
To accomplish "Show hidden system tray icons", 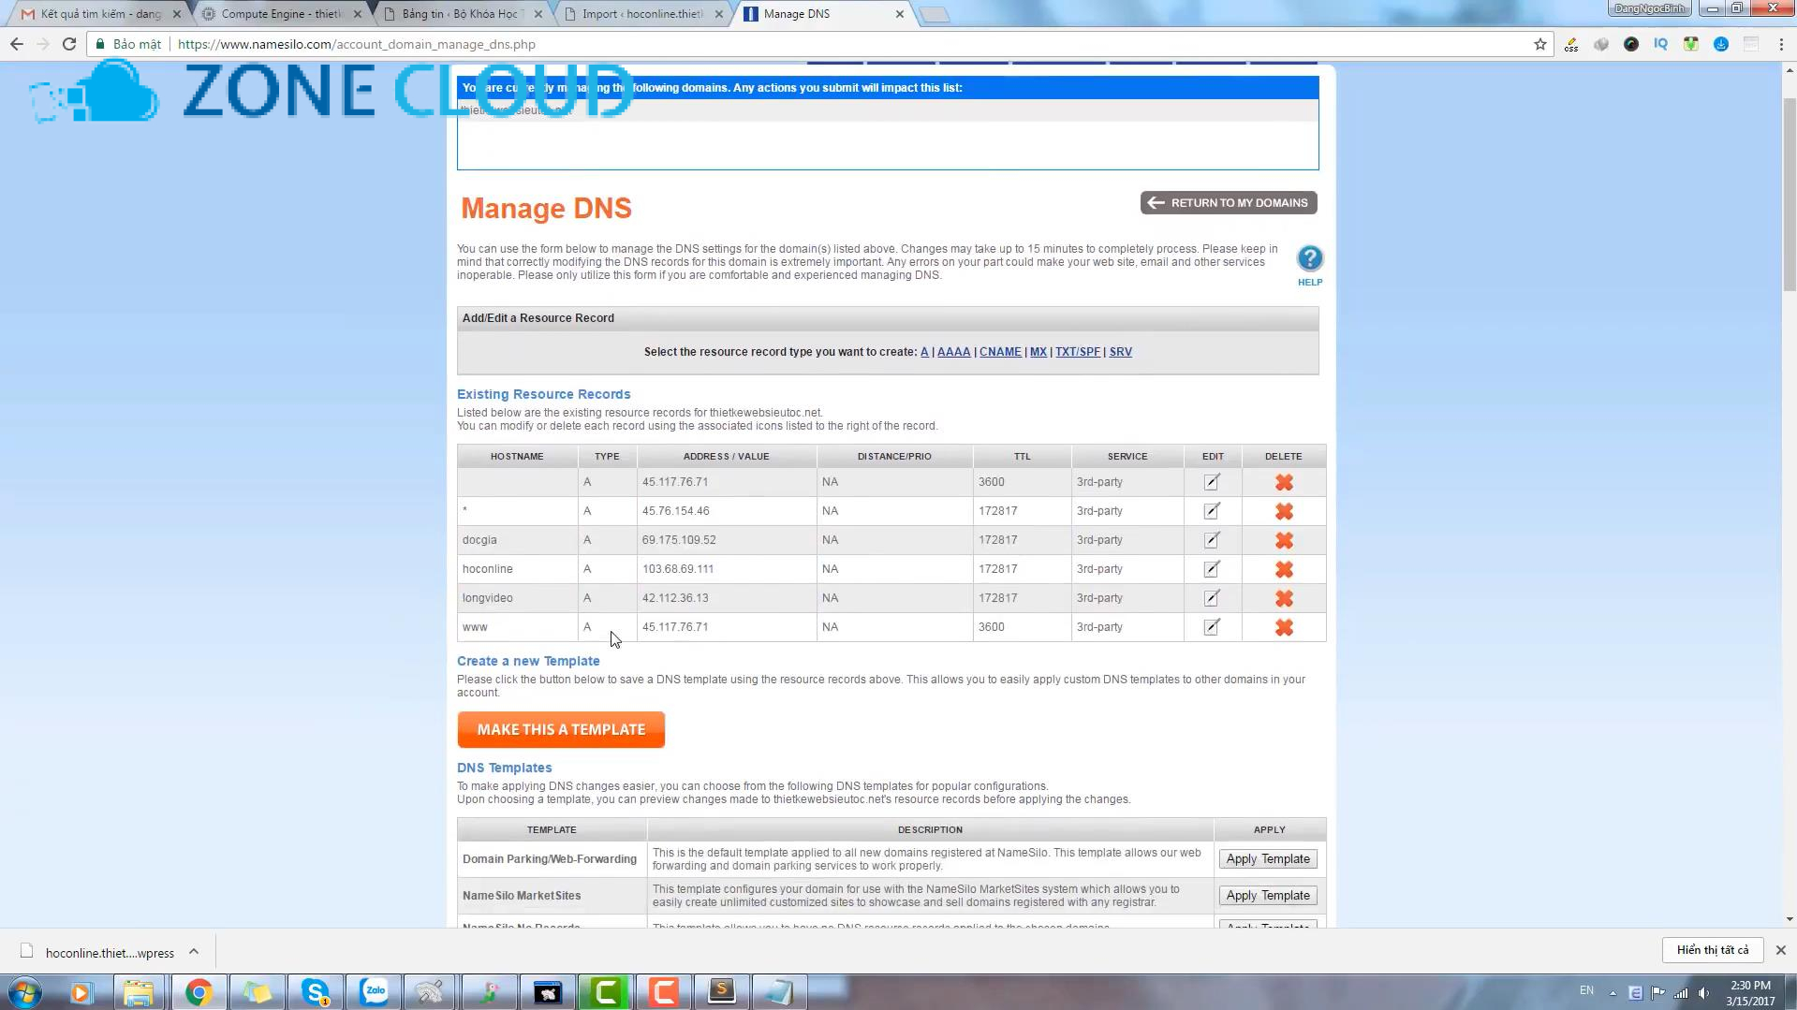I will tap(1613, 992).
